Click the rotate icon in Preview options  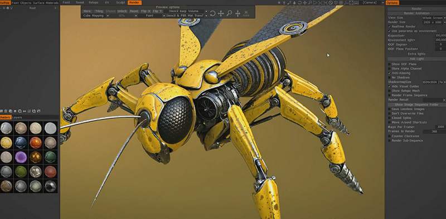pos(212,13)
